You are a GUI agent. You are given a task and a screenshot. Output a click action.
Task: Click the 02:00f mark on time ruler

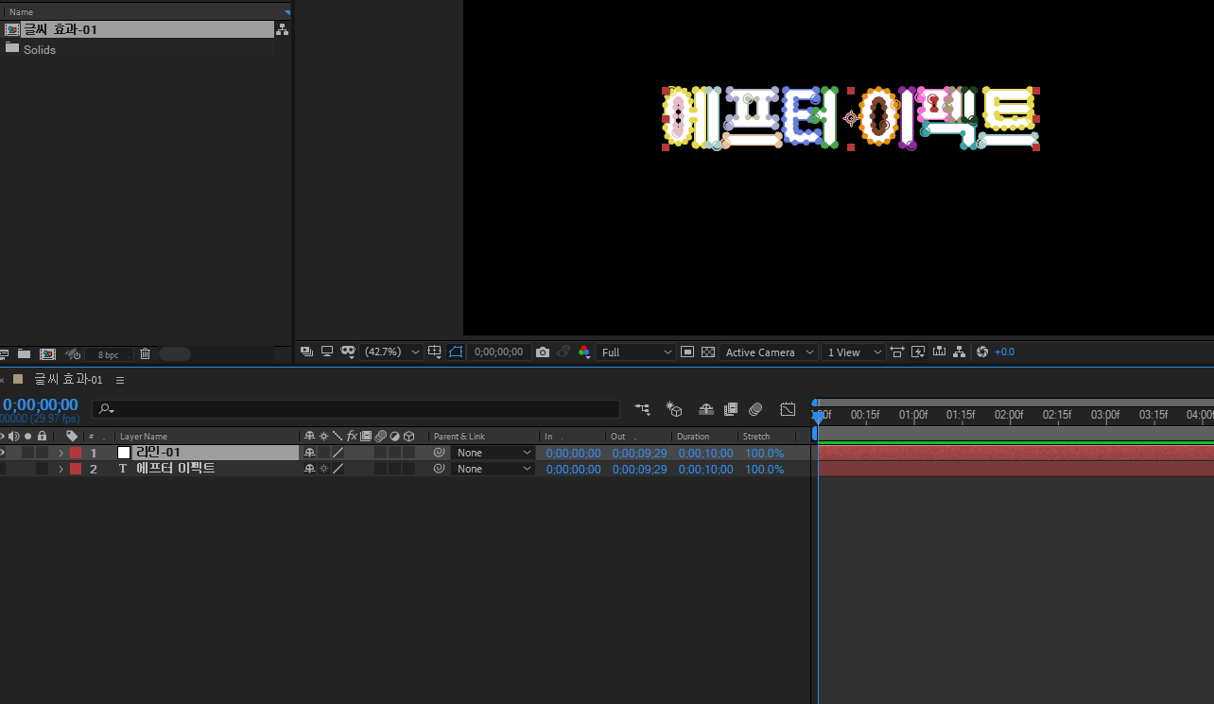click(x=1009, y=415)
